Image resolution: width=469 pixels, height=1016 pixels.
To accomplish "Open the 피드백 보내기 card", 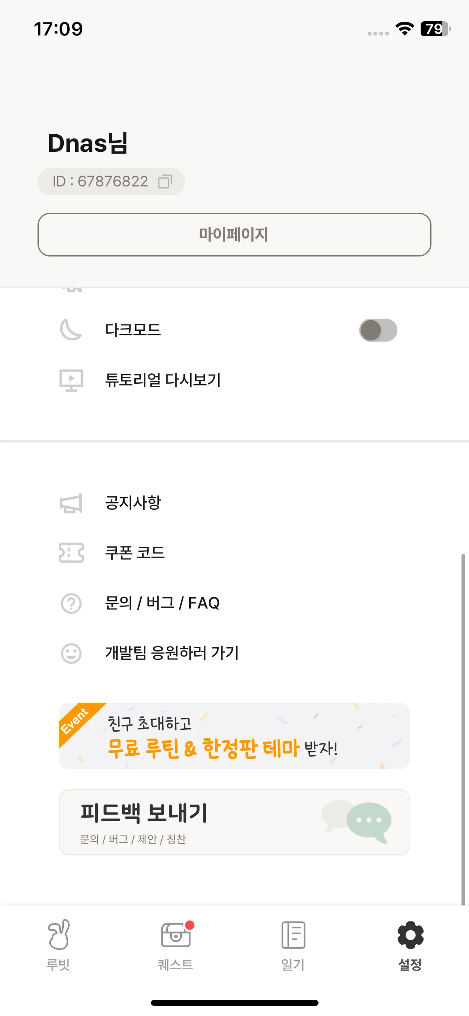I will tap(234, 822).
